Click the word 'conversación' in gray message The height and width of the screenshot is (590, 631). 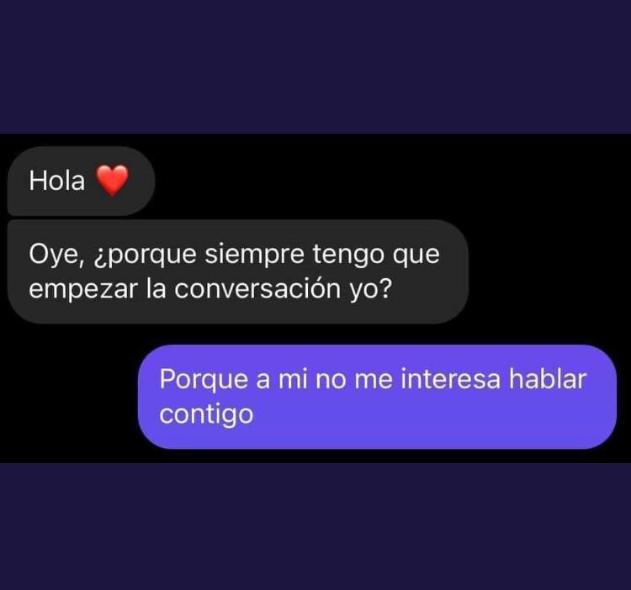(x=257, y=289)
